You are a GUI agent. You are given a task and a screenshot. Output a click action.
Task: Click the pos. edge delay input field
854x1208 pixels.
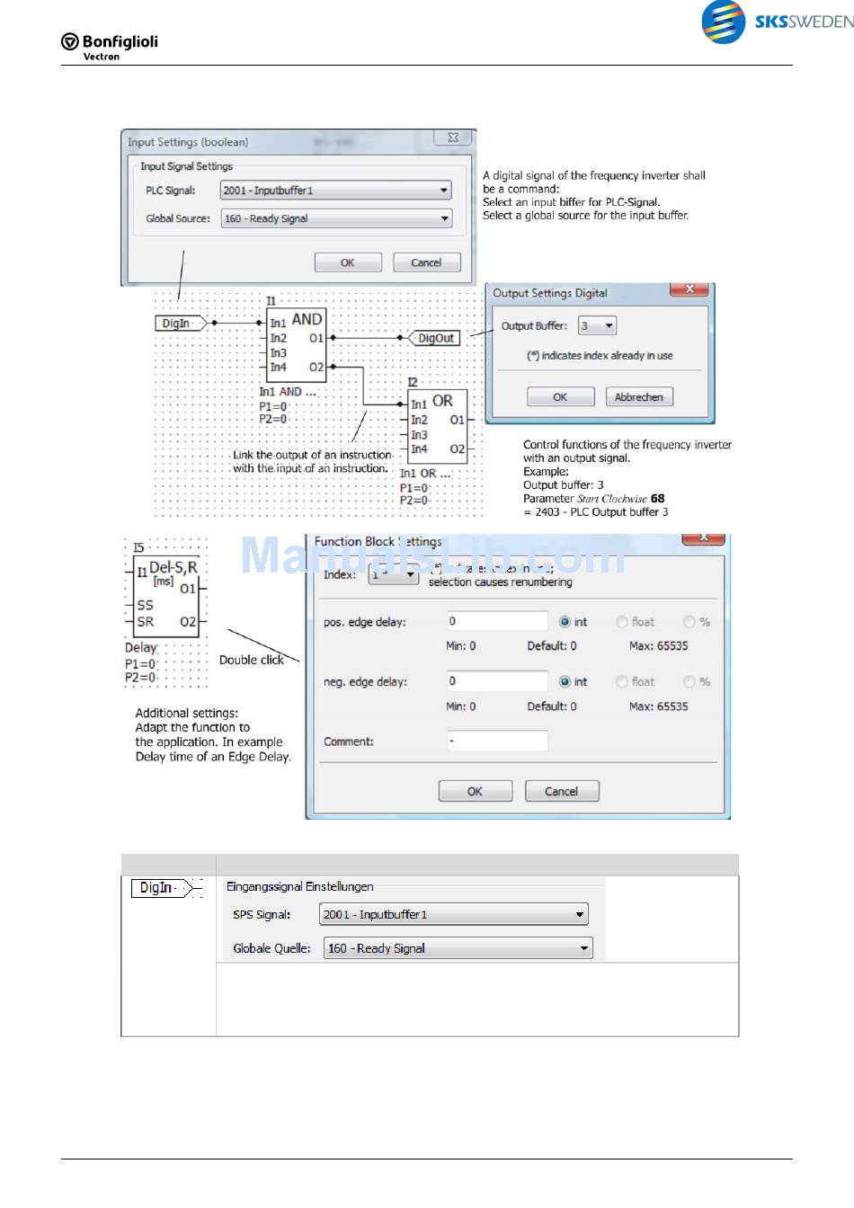click(x=497, y=621)
